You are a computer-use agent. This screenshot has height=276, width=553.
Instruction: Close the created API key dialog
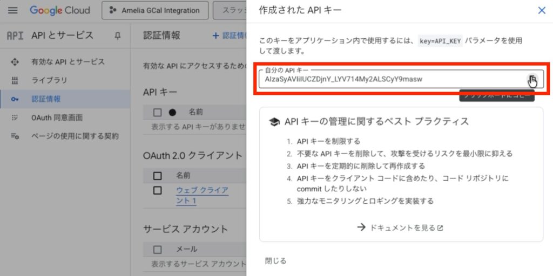[x=542, y=10]
